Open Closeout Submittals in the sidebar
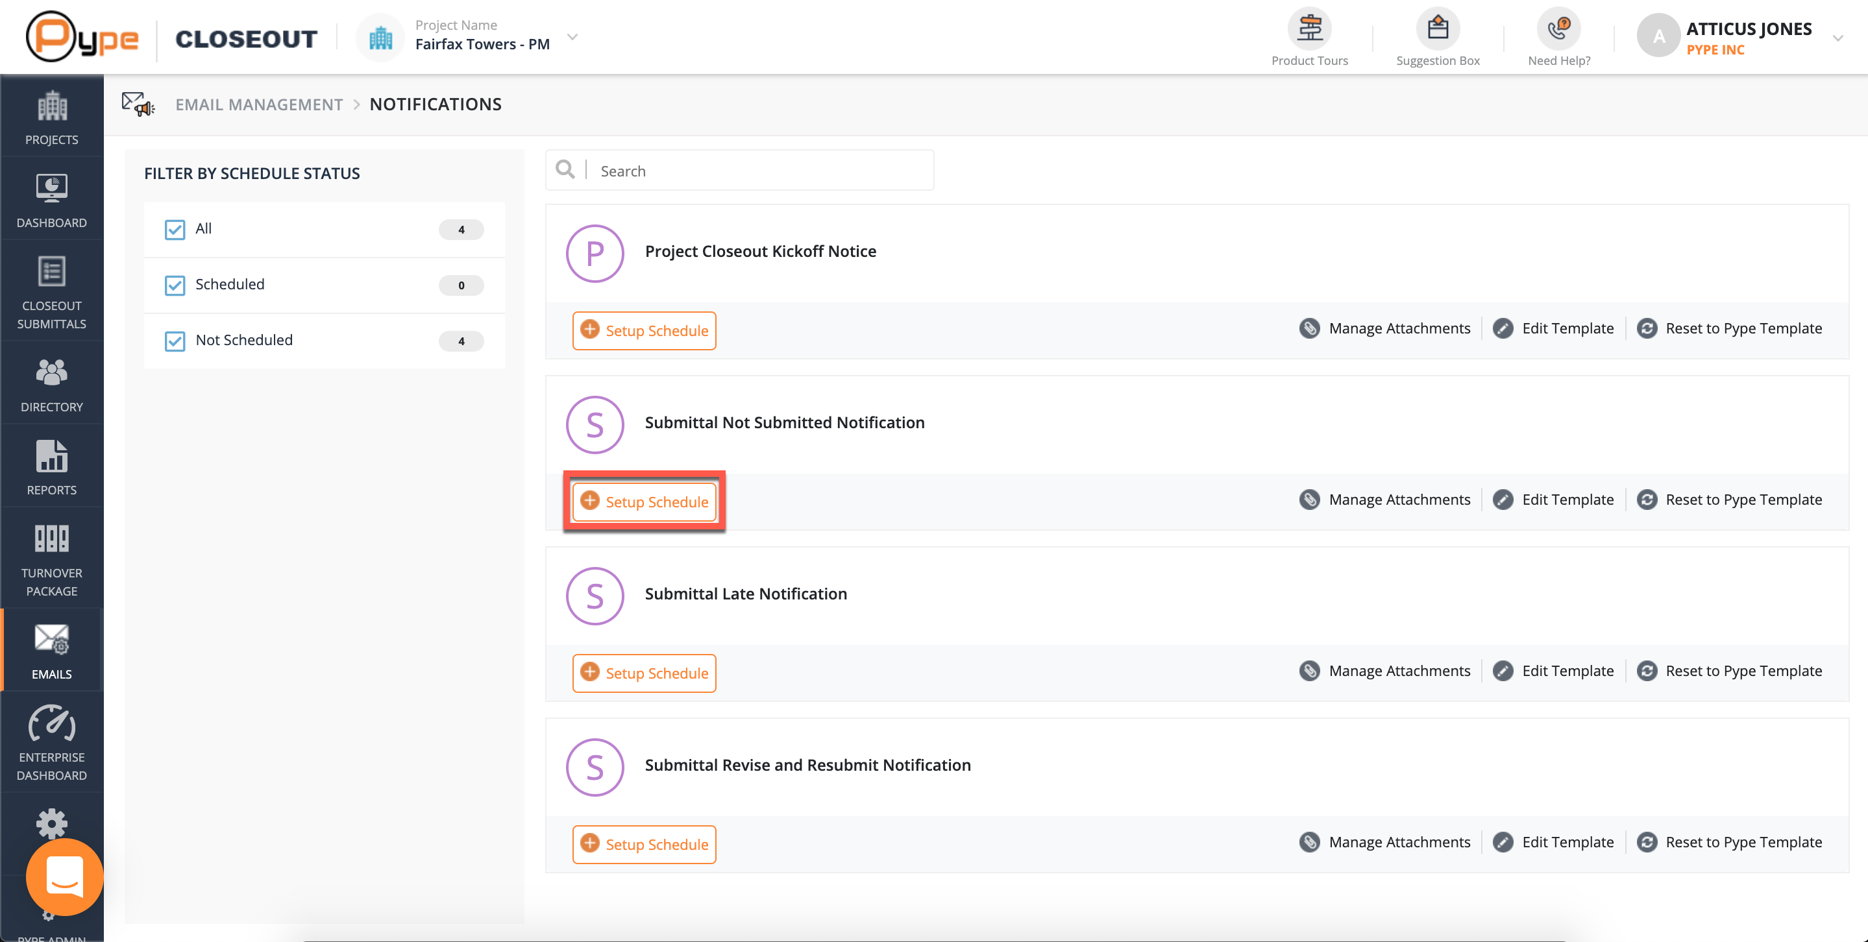Viewport: 1868px width, 942px height. [x=51, y=293]
